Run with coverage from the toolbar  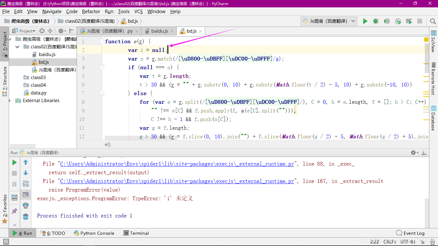click(387, 21)
